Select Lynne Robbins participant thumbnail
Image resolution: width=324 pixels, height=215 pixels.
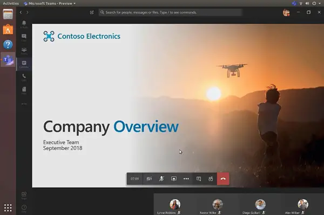click(x=175, y=207)
